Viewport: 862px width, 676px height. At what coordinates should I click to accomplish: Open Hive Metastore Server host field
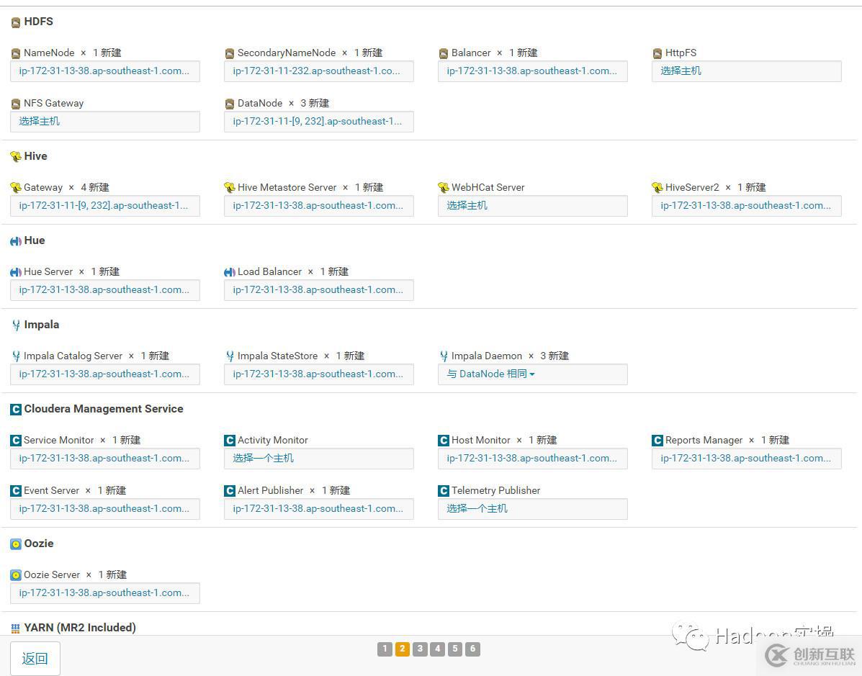(x=319, y=206)
